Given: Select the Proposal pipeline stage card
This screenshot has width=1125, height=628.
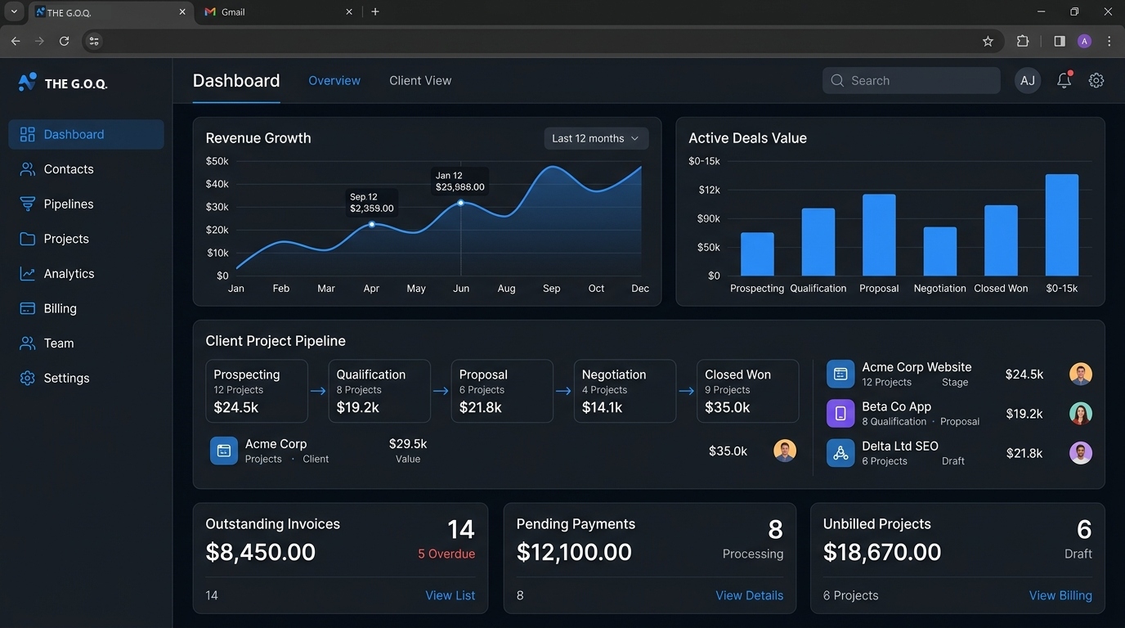Looking at the screenshot, I should 502,391.
